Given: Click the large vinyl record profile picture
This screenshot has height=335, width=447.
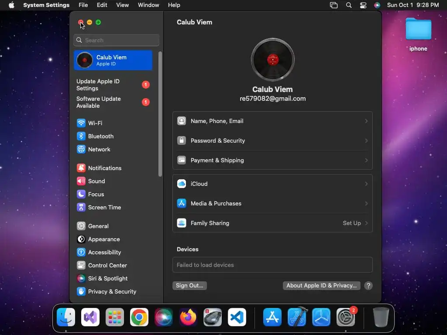Looking at the screenshot, I should pyautogui.click(x=272, y=59).
